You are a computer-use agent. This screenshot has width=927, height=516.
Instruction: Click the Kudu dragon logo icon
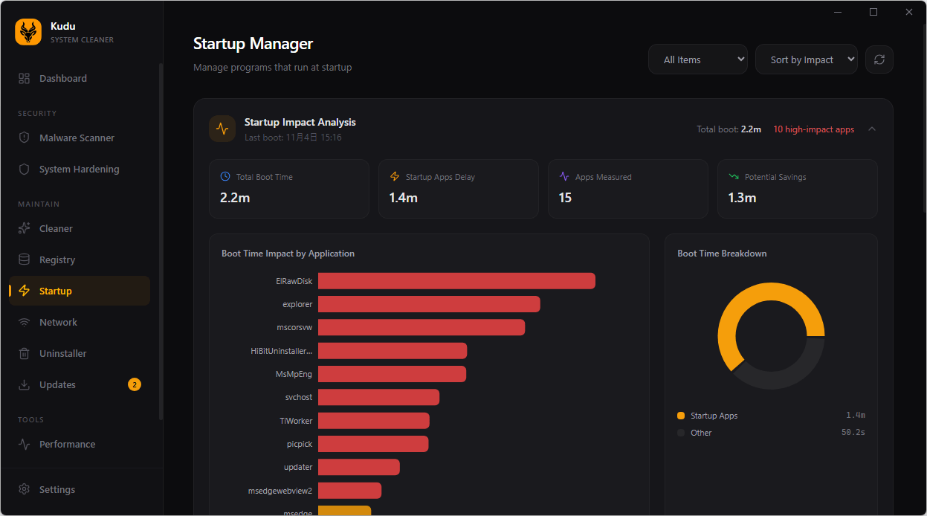[x=28, y=32]
